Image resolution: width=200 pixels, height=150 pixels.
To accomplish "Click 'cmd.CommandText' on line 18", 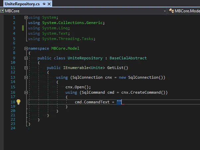I will 92,102.
